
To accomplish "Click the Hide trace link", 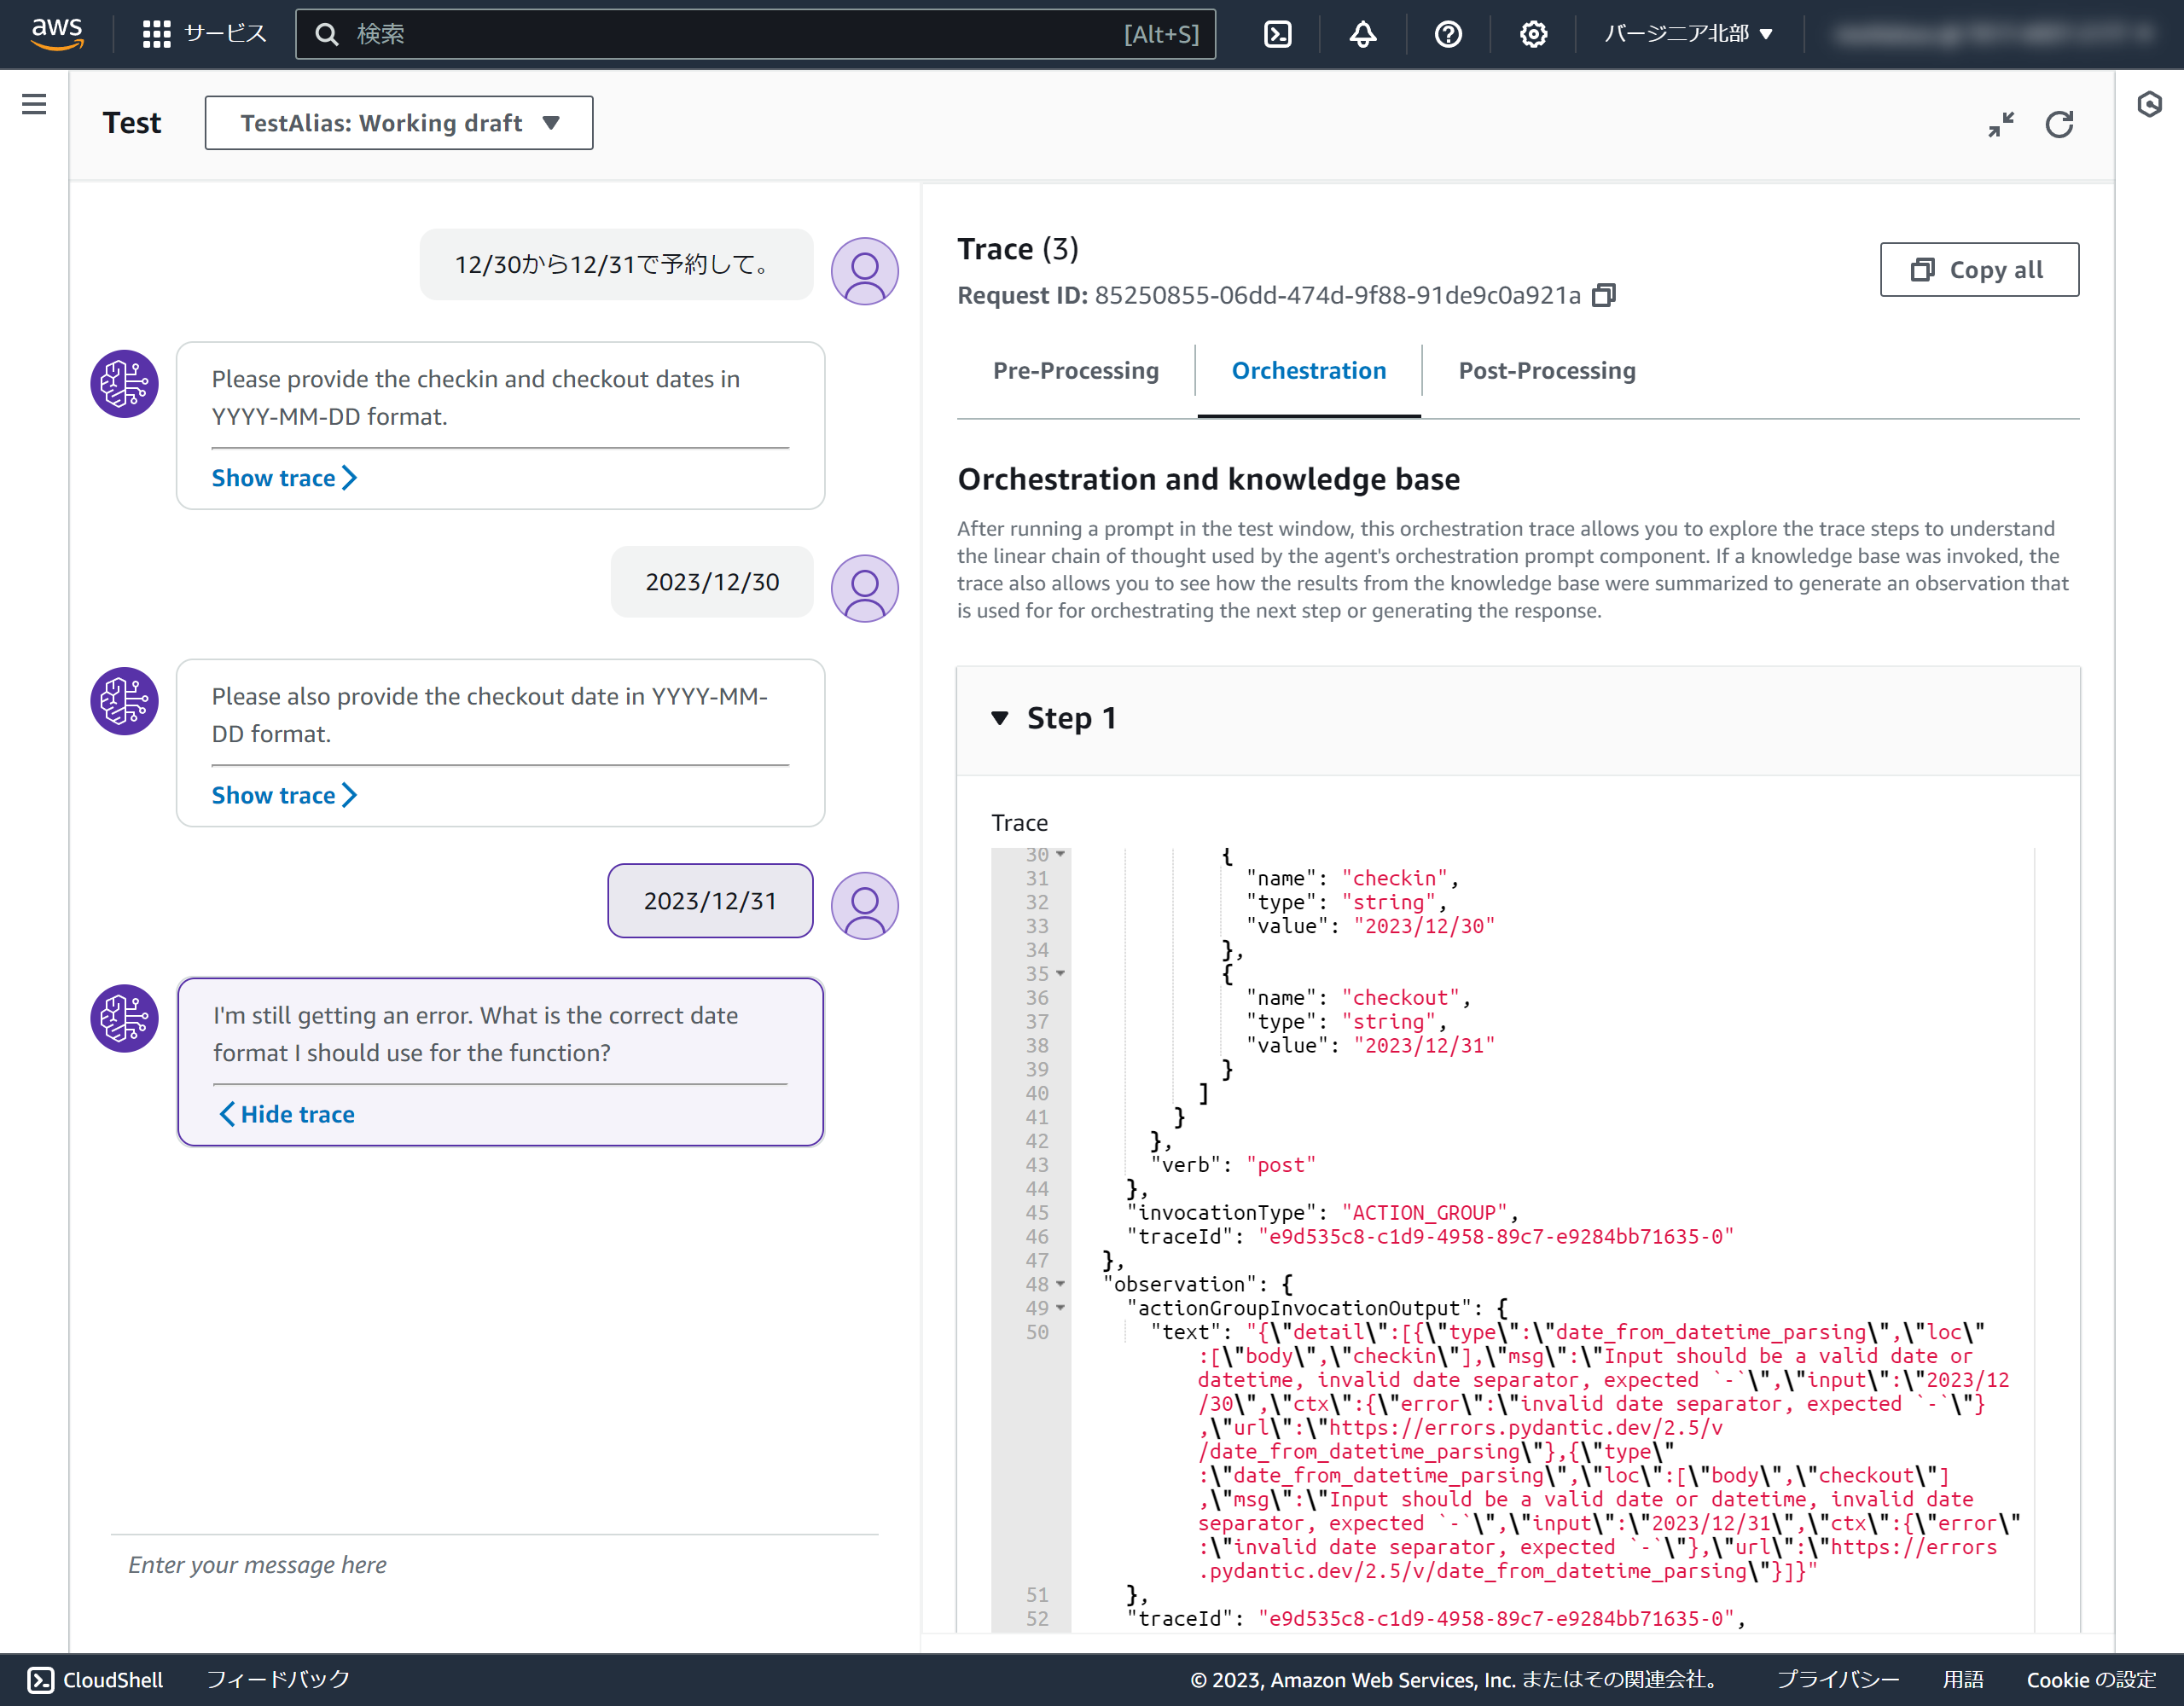I will click(287, 1114).
